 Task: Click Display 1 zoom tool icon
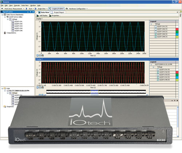point(37,55)
